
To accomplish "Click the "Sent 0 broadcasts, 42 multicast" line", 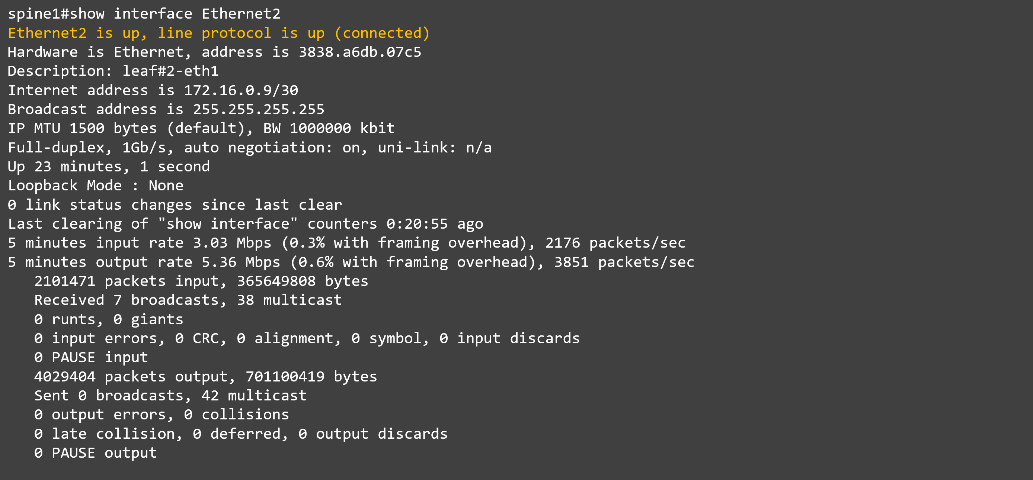I will (x=170, y=396).
